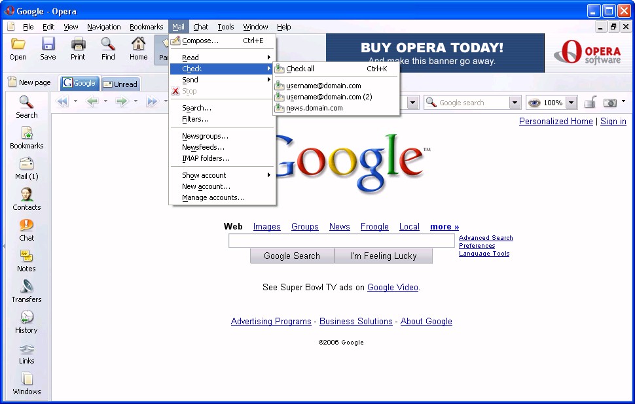Go to Home using toolbar icon

139,44
